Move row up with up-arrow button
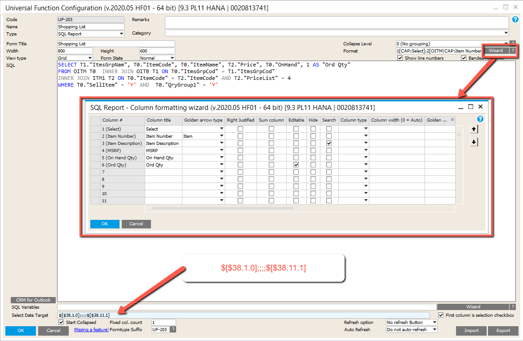This screenshot has width=523, height=341. coord(474,129)
